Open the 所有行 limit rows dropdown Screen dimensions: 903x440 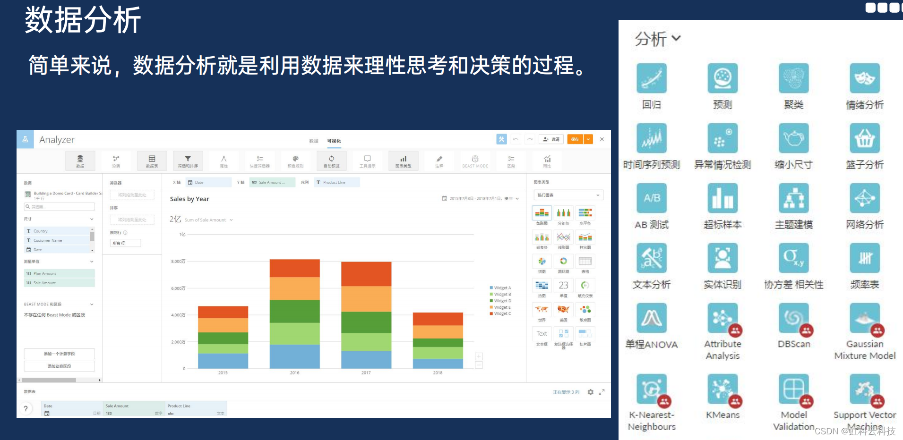coord(126,243)
